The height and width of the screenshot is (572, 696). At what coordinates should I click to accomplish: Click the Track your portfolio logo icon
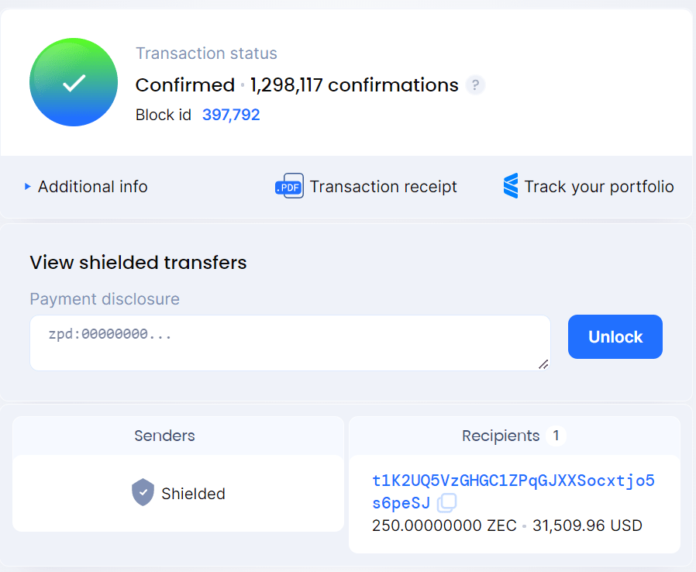click(x=510, y=187)
